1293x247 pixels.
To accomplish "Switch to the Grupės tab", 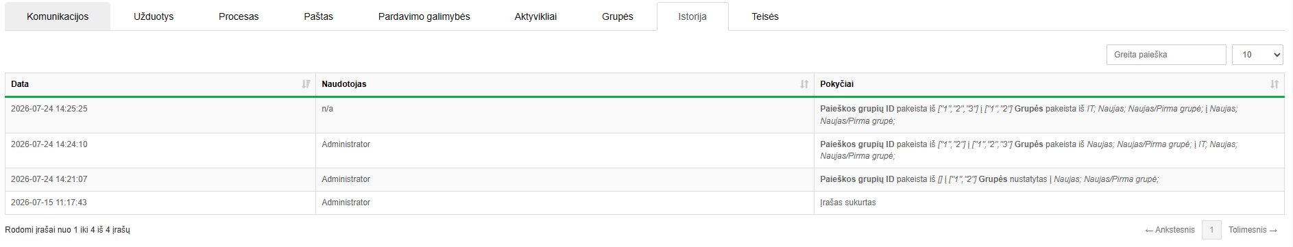I will 617,16.
